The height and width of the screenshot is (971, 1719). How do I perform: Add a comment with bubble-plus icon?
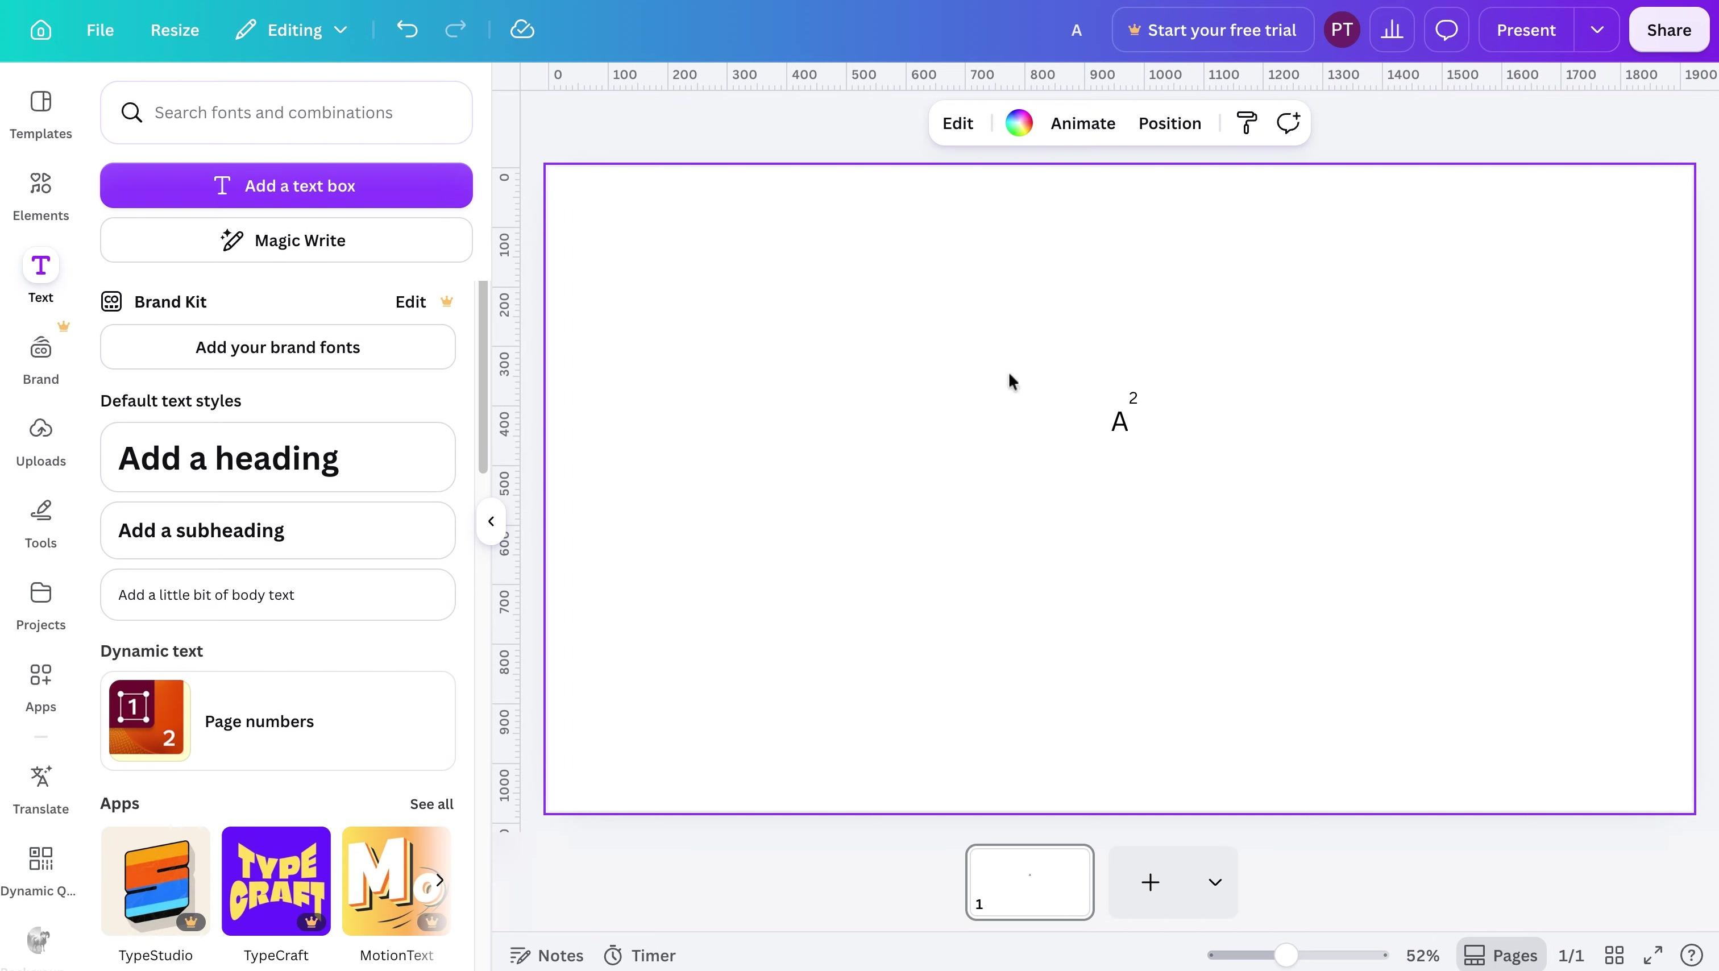coord(1288,123)
